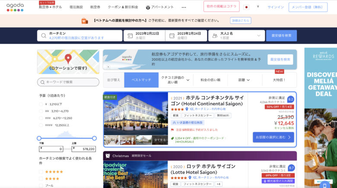Click location pin beside Lotte Hotel address
The image size is (337, 188).
[190, 178]
